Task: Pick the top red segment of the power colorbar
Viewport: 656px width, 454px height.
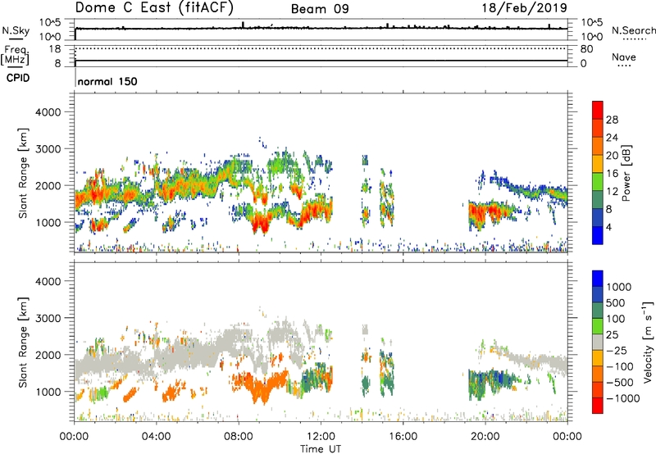Action: click(598, 110)
